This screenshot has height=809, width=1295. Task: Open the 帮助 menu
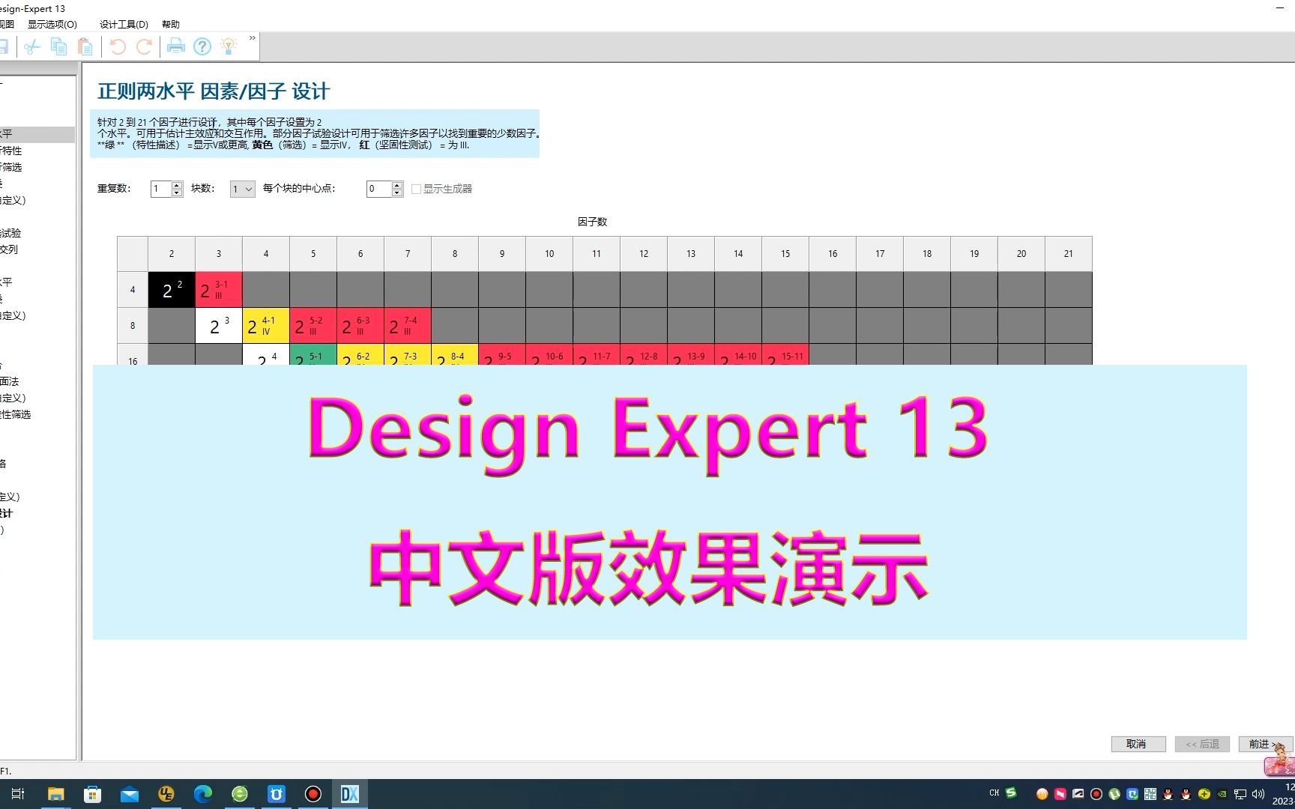[x=171, y=24]
